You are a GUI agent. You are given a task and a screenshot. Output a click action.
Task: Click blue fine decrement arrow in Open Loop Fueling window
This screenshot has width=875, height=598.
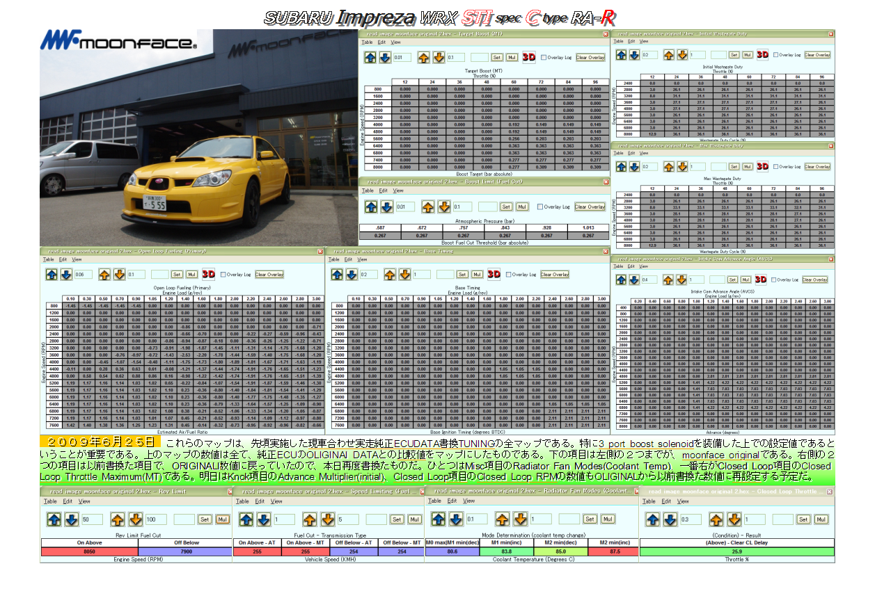[65, 275]
